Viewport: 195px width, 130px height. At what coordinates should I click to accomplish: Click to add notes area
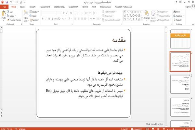[x=154, y=124]
